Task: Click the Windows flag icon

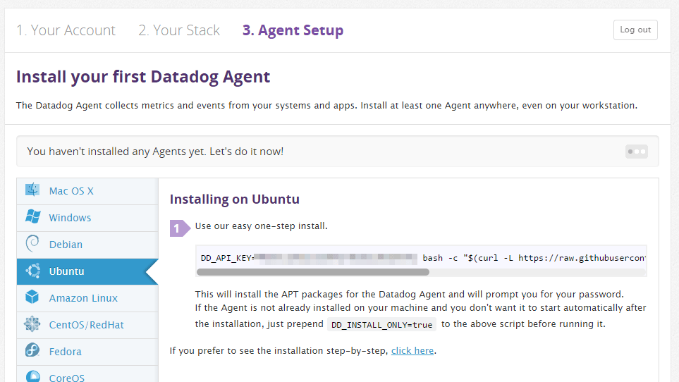Action: (32, 216)
